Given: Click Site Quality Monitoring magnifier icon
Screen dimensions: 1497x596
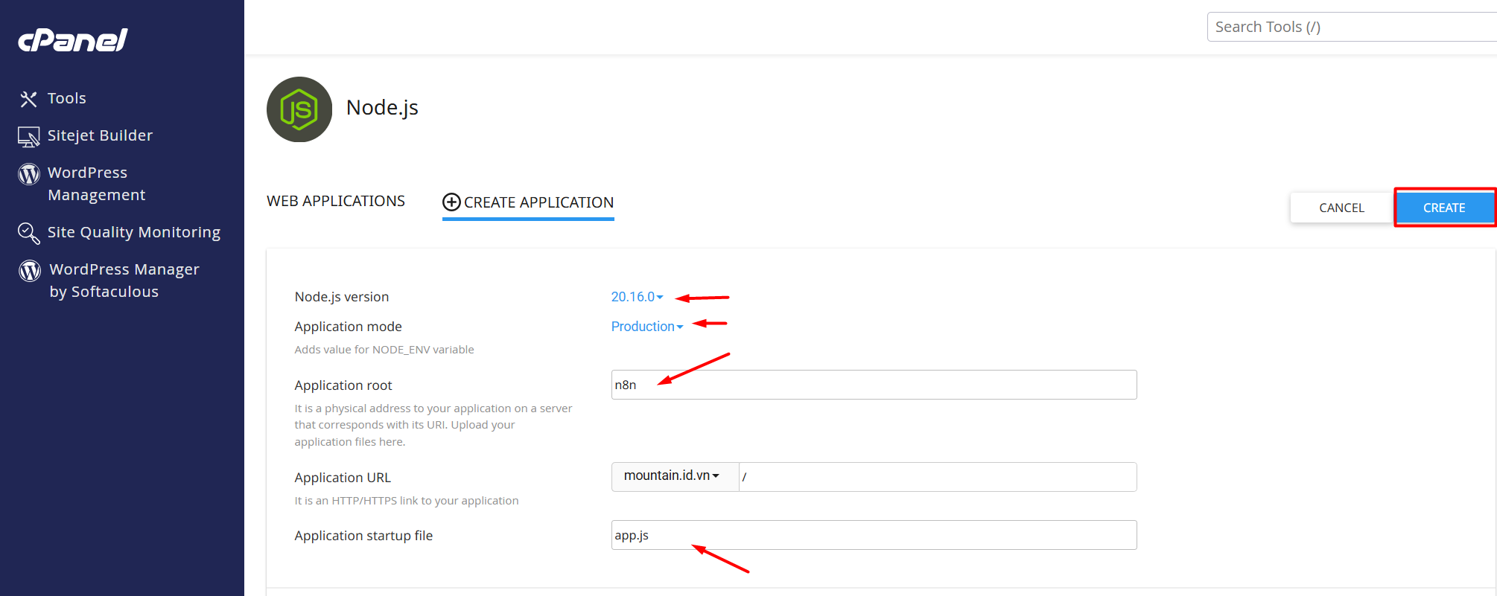Looking at the screenshot, I should click(x=28, y=234).
